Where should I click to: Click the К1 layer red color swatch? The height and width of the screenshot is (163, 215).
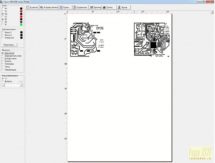21,11
